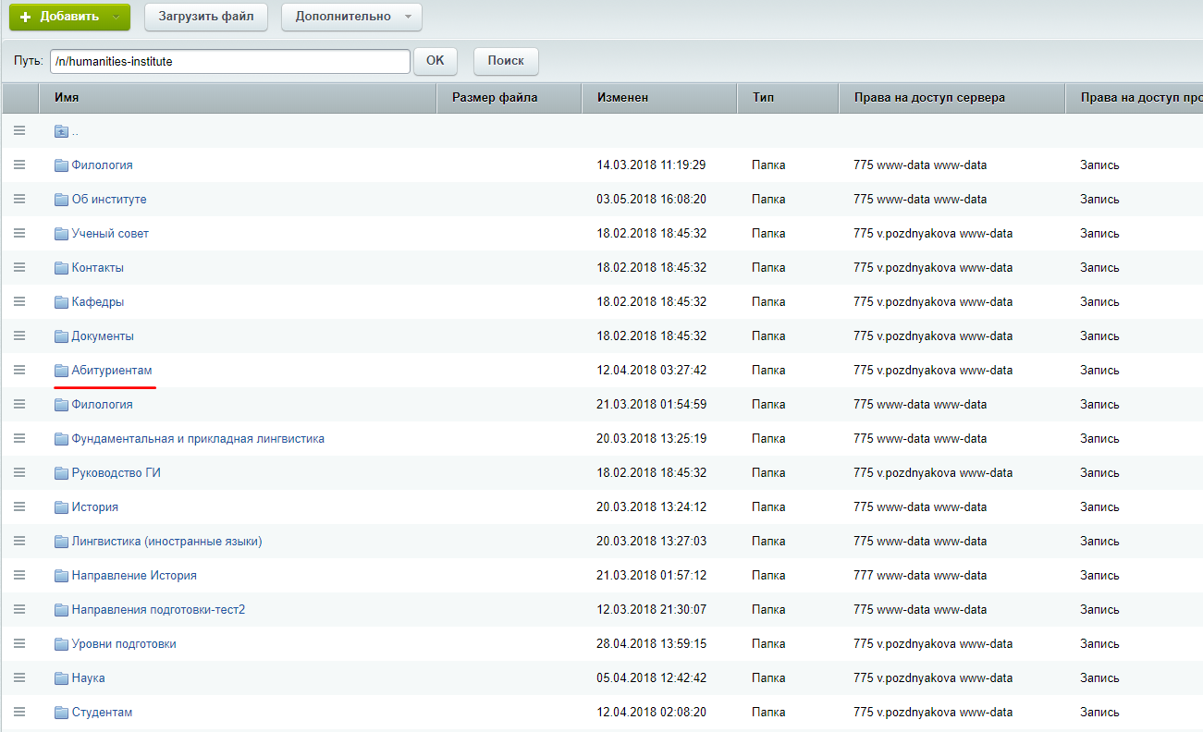This screenshot has width=1203, height=732.
Task: Open row menu for Студентам folder
Action: [19, 712]
